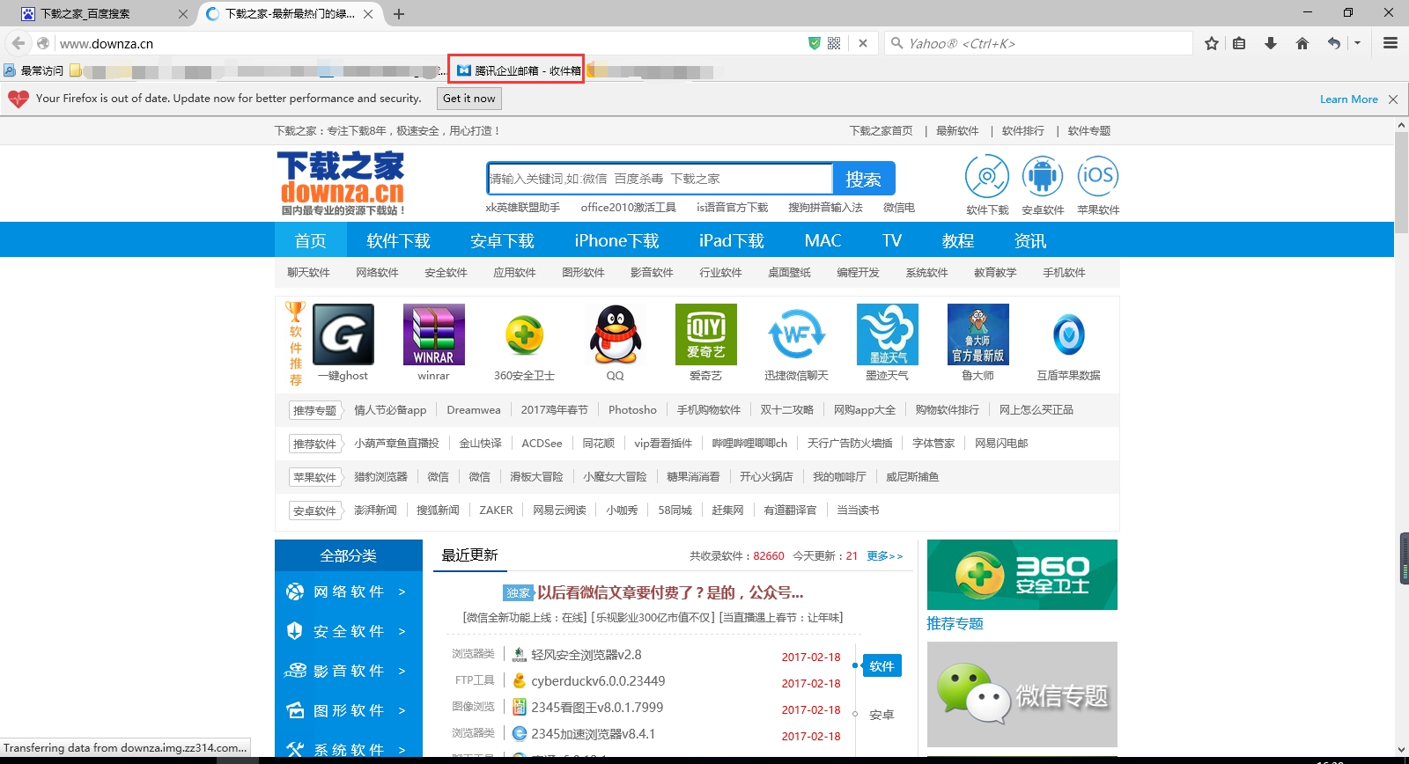This screenshot has height=764, width=1409.
Task: Select the 爱奇艺 app icon
Action: (706, 334)
